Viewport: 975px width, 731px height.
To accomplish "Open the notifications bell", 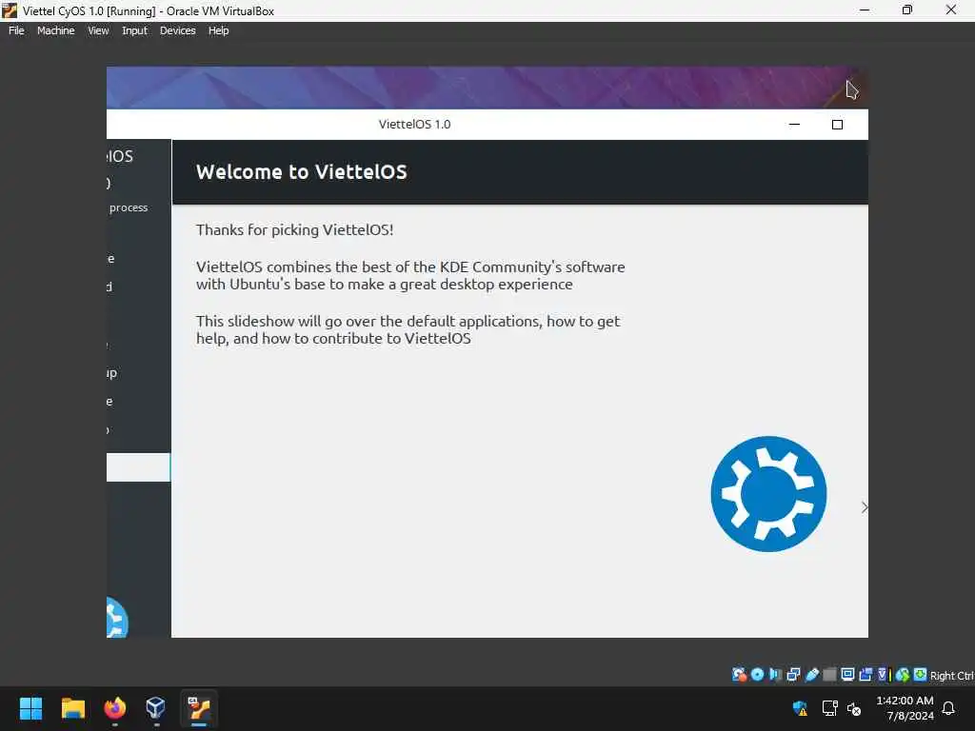I will click(948, 708).
